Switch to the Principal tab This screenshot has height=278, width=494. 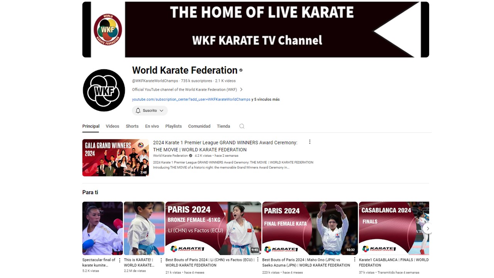pyautogui.click(x=91, y=126)
